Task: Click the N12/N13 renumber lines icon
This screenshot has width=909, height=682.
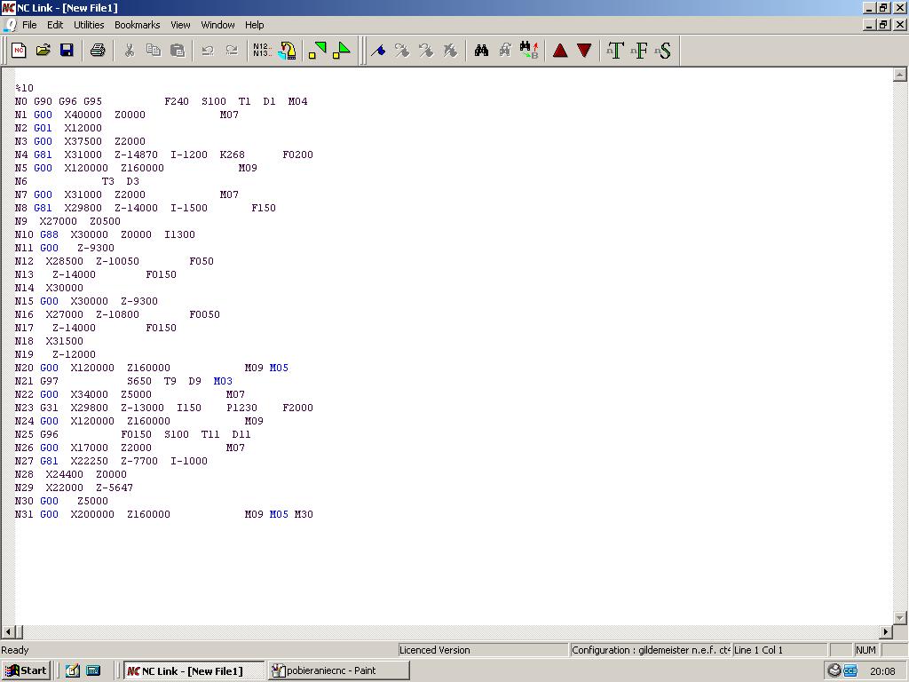Action: coord(262,51)
